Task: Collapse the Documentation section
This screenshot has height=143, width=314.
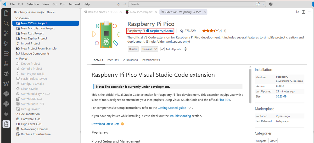Action: [17, 114]
